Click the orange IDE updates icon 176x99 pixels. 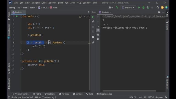pyautogui.click(x=162, y=7)
